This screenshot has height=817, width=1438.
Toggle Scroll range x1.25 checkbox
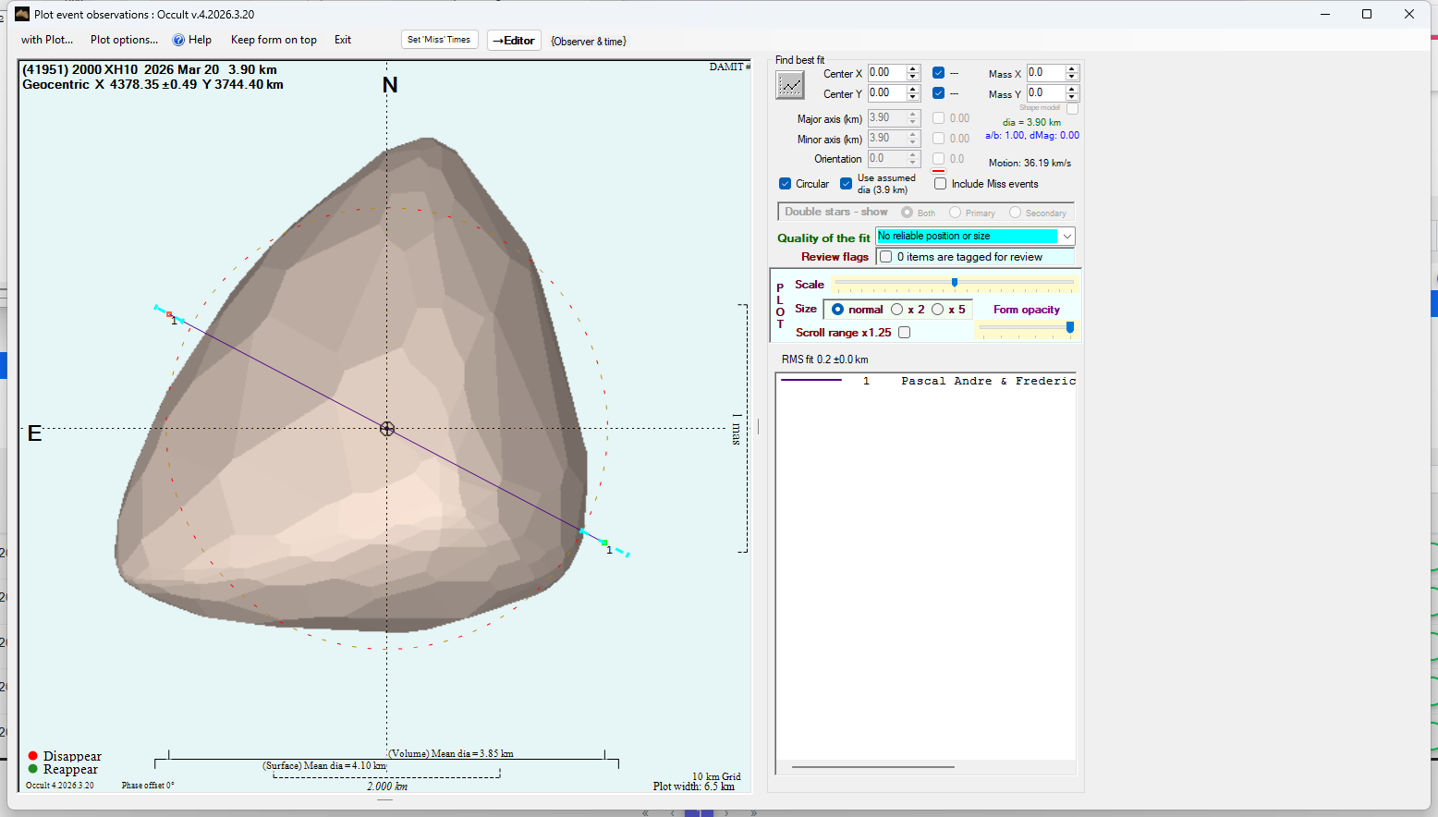tap(904, 333)
